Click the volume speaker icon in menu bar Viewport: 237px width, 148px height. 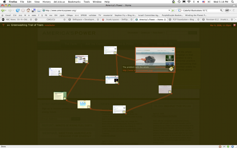pyautogui.click(x=198, y=2)
